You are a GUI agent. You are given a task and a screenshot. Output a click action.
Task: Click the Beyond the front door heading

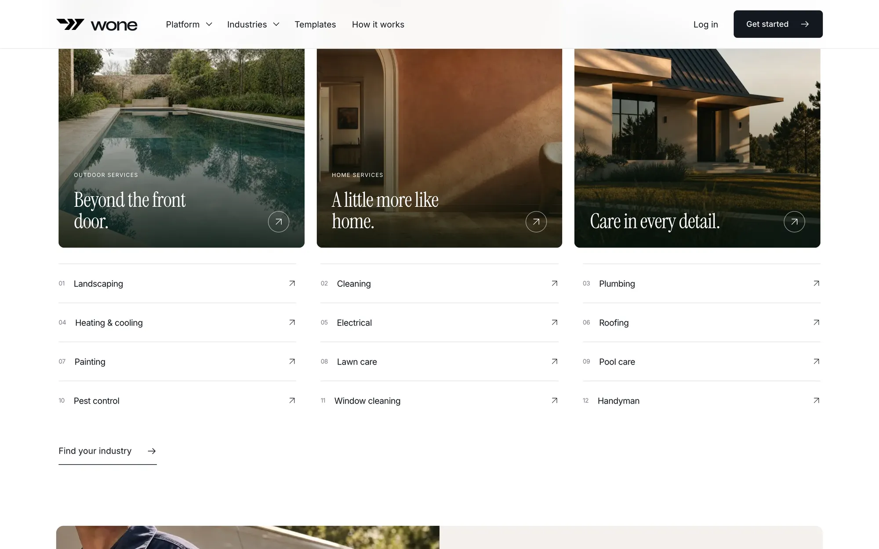pyautogui.click(x=130, y=210)
